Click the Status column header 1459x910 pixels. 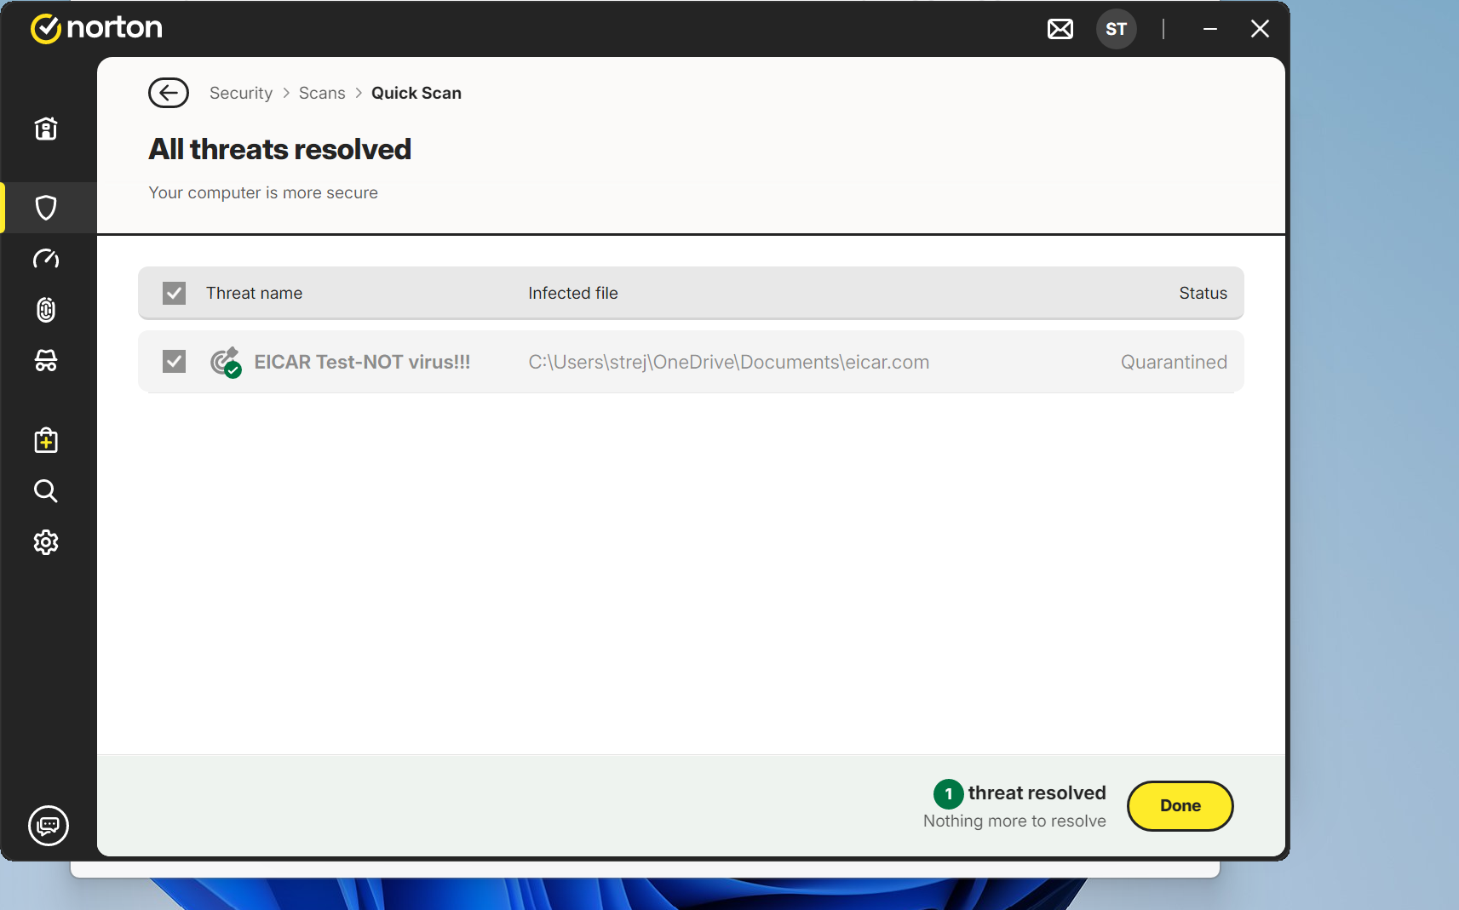tap(1203, 293)
